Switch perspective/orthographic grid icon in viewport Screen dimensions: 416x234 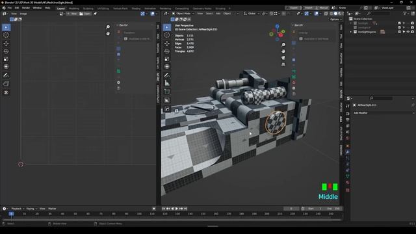pyautogui.click(x=283, y=64)
